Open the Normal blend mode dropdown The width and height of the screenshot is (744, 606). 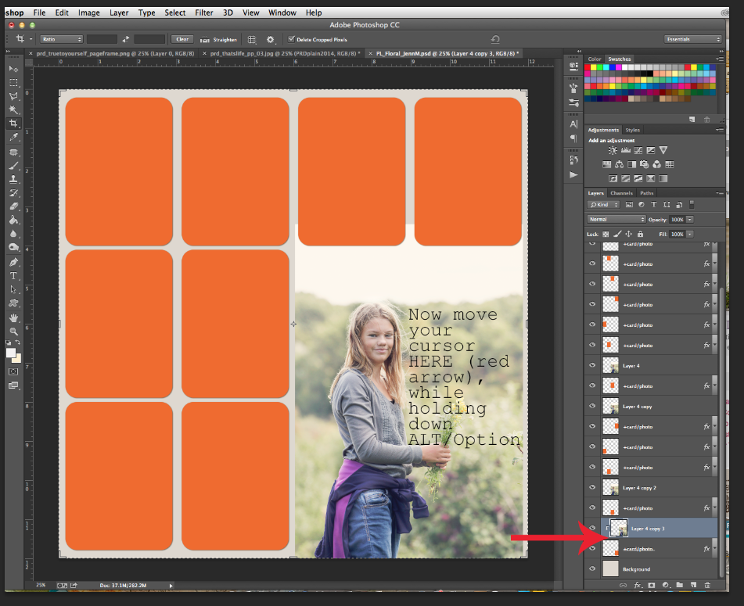pos(616,220)
